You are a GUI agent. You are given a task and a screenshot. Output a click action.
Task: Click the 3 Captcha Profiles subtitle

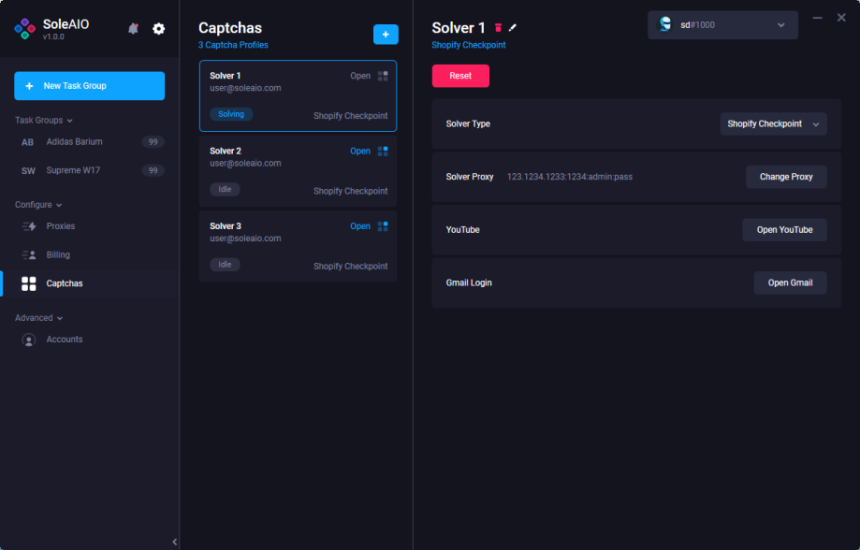[x=233, y=45]
